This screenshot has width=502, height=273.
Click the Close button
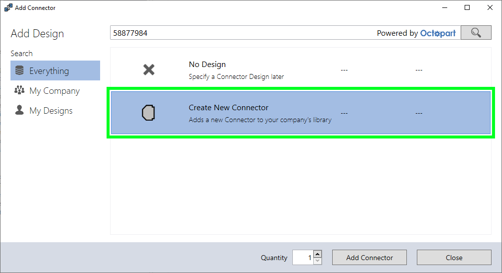[454, 258]
